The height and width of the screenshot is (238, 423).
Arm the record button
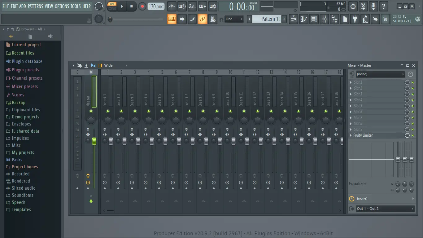[142, 6]
